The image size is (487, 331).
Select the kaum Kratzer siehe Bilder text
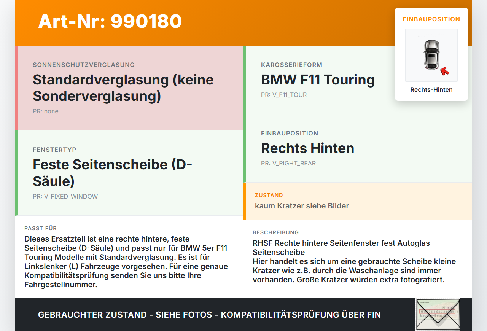pos(302,206)
